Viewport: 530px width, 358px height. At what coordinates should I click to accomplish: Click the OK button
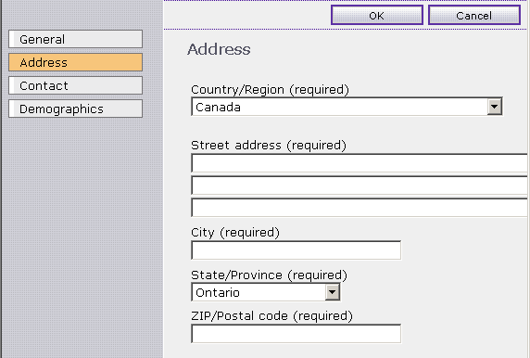pyautogui.click(x=377, y=15)
